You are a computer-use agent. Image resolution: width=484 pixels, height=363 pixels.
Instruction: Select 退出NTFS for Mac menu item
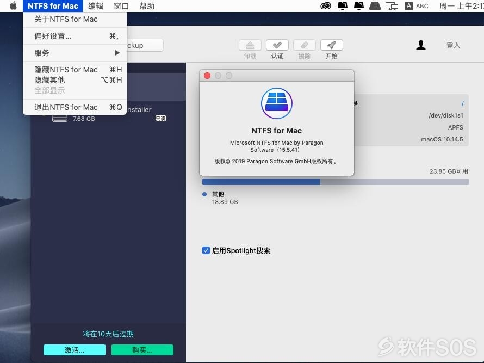click(x=75, y=107)
